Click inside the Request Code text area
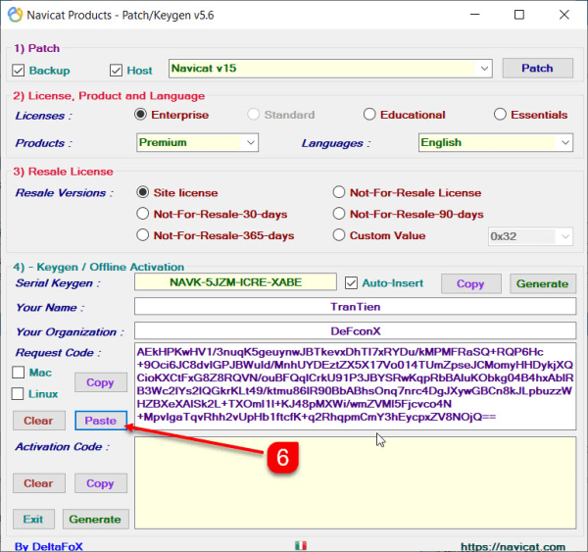Viewport: 588px width, 552px height. pyautogui.click(x=355, y=386)
